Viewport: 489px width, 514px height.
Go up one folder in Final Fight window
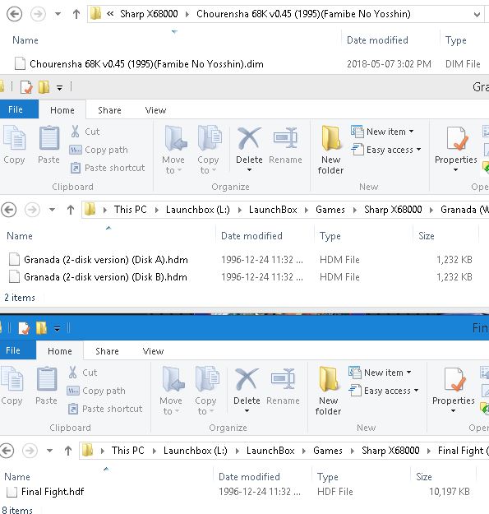point(67,451)
